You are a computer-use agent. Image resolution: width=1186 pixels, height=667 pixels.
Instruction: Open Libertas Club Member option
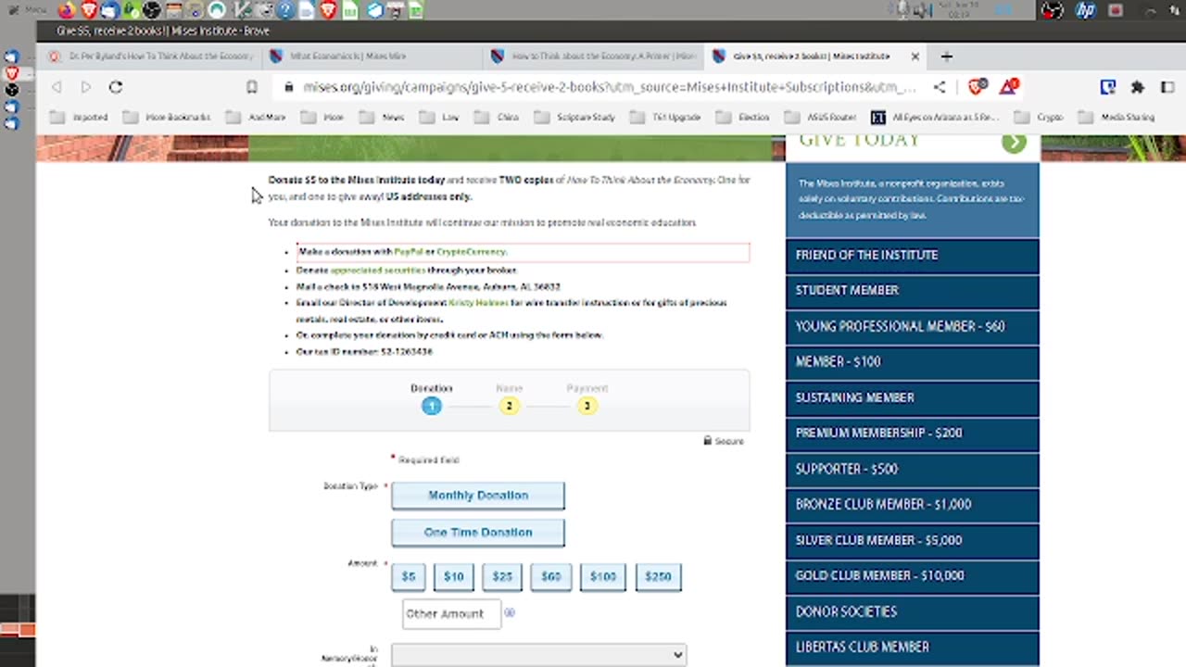click(x=912, y=647)
